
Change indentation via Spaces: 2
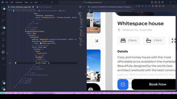[79, 93]
